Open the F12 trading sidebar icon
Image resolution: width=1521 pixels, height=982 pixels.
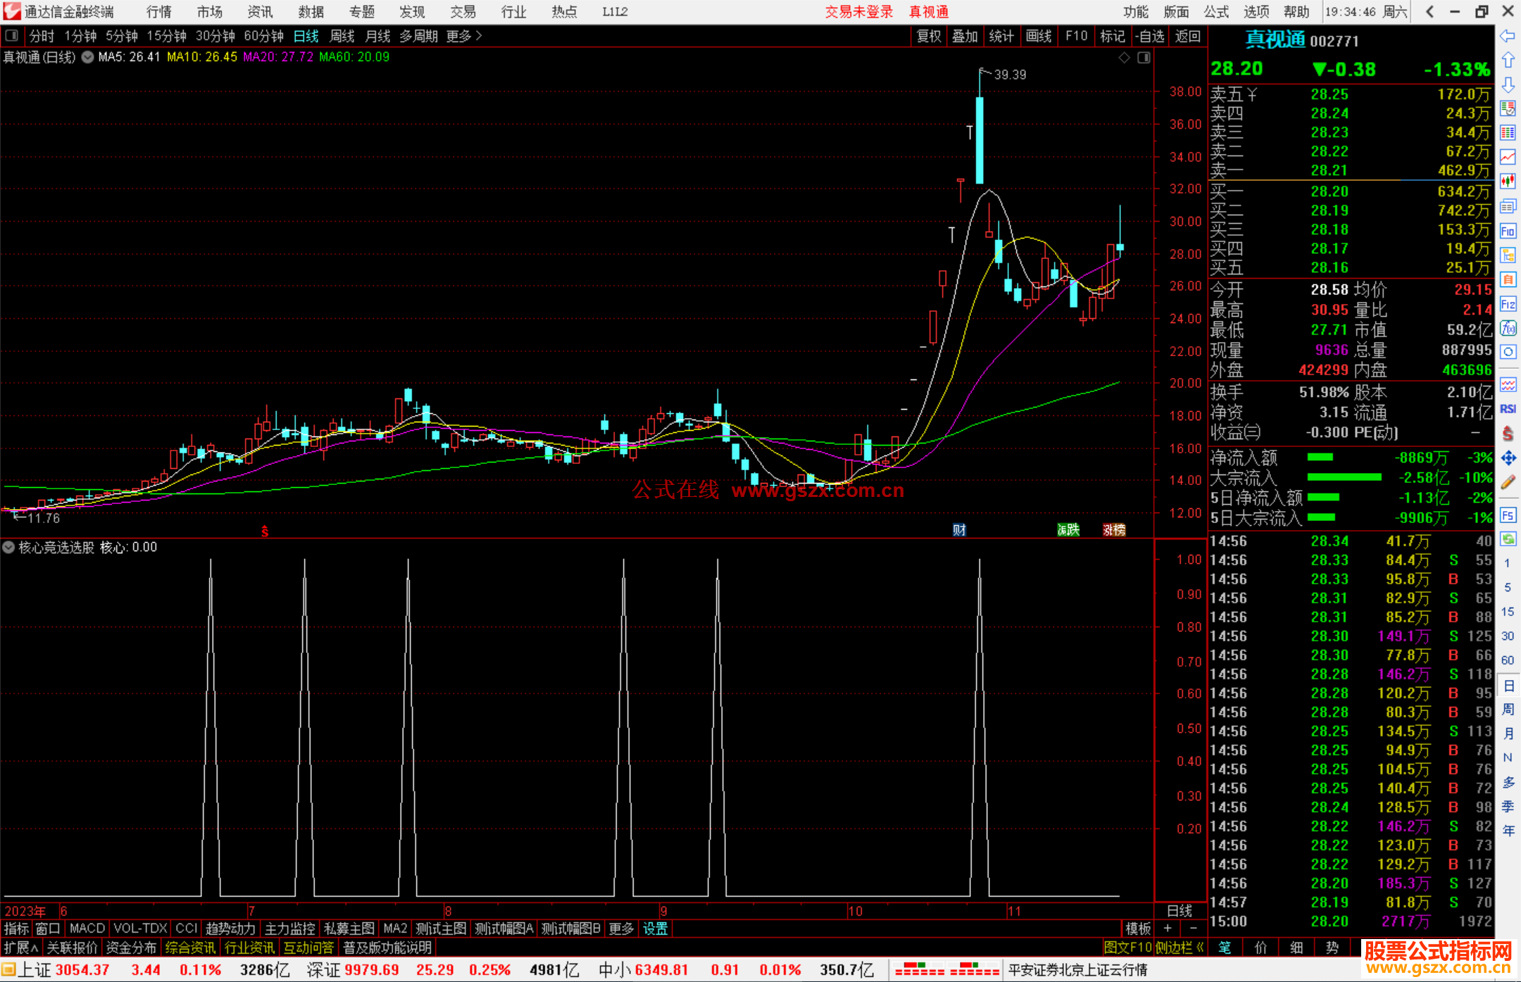pyautogui.click(x=1507, y=304)
